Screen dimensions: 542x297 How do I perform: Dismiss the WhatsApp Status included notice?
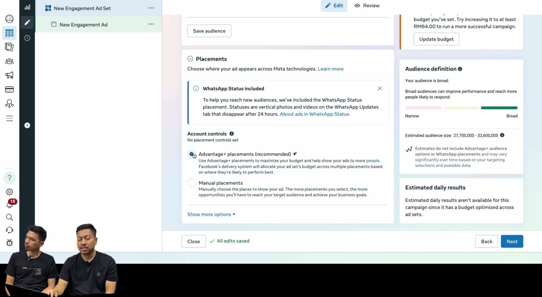[x=380, y=88]
